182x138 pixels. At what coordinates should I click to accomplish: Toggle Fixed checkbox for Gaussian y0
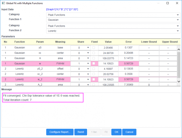point(94,48)
